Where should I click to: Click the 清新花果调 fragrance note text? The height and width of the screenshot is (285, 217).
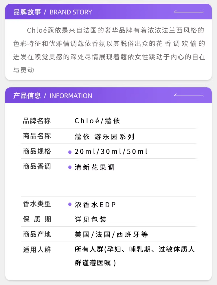95,167
